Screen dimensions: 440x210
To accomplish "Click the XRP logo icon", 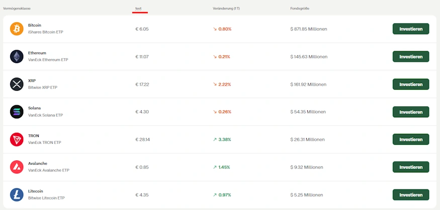I will [17, 84].
